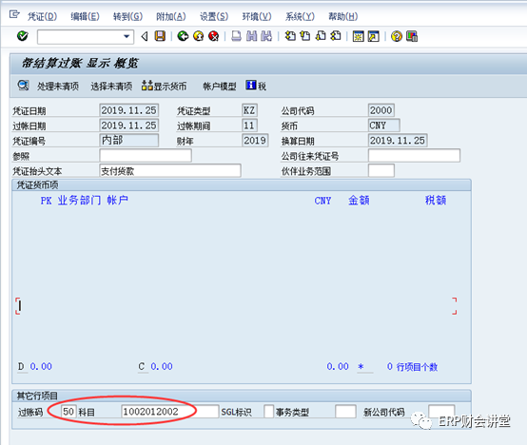
Task: Click the red Cancel icon
Action: (214, 36)
